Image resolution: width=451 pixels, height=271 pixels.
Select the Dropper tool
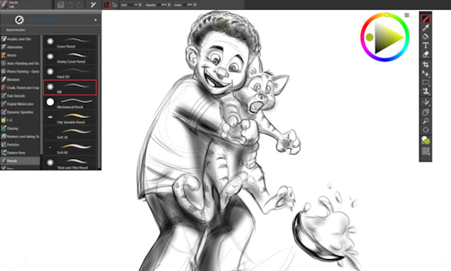pyautogui.click(x=425, y=28)
